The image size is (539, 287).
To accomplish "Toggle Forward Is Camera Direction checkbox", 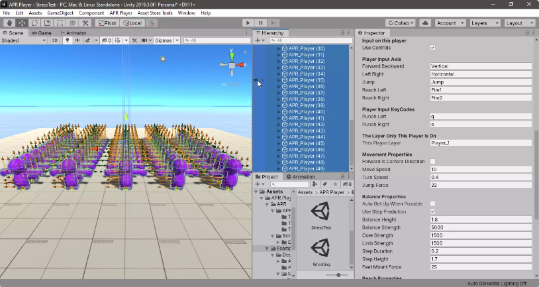I will (433, 161).
